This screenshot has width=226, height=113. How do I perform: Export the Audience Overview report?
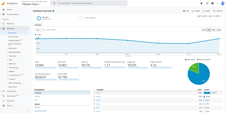click(196, 11)
